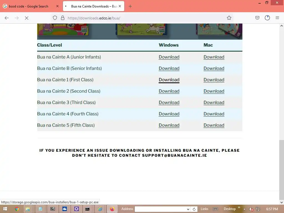Close the bsod code Google Search tab

(x=57, y=6)
